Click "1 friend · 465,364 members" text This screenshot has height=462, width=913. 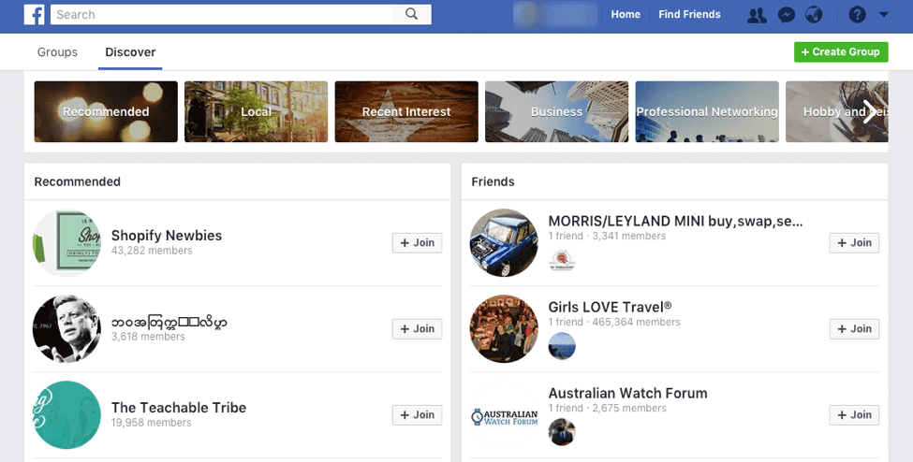(614, 322)
